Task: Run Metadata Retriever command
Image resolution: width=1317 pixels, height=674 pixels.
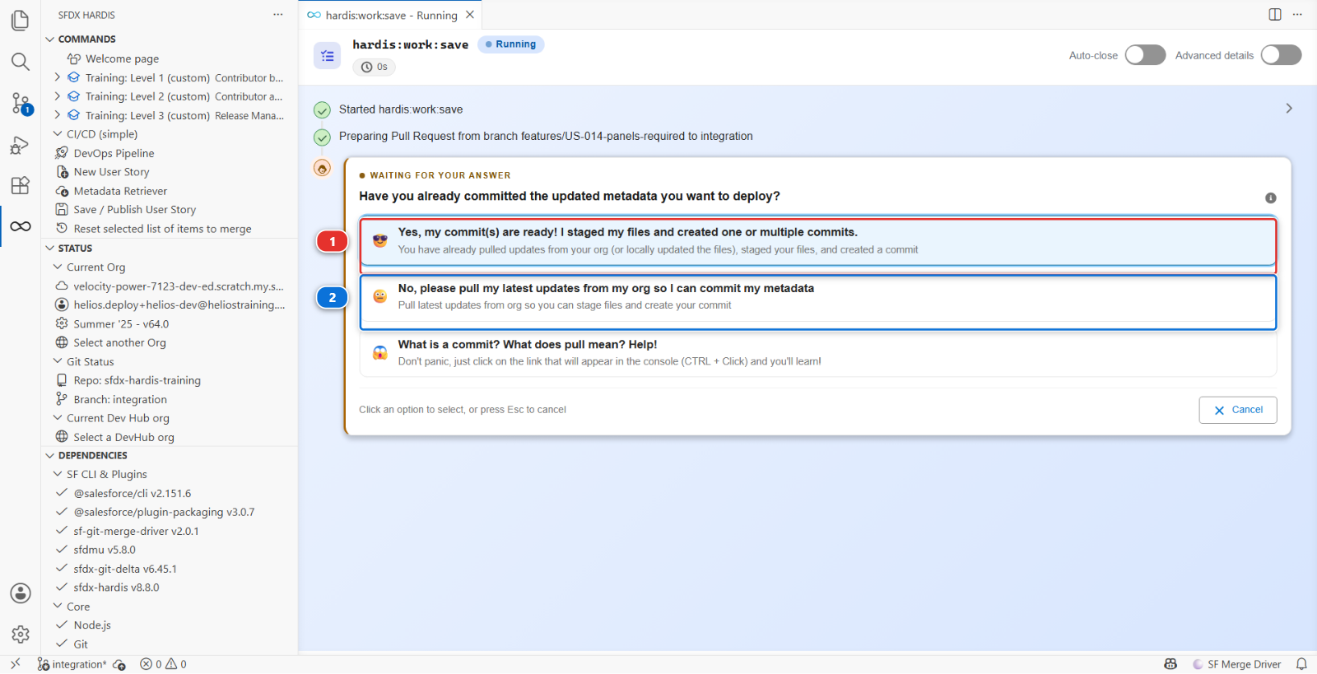Action: click(x=120, y=191)
